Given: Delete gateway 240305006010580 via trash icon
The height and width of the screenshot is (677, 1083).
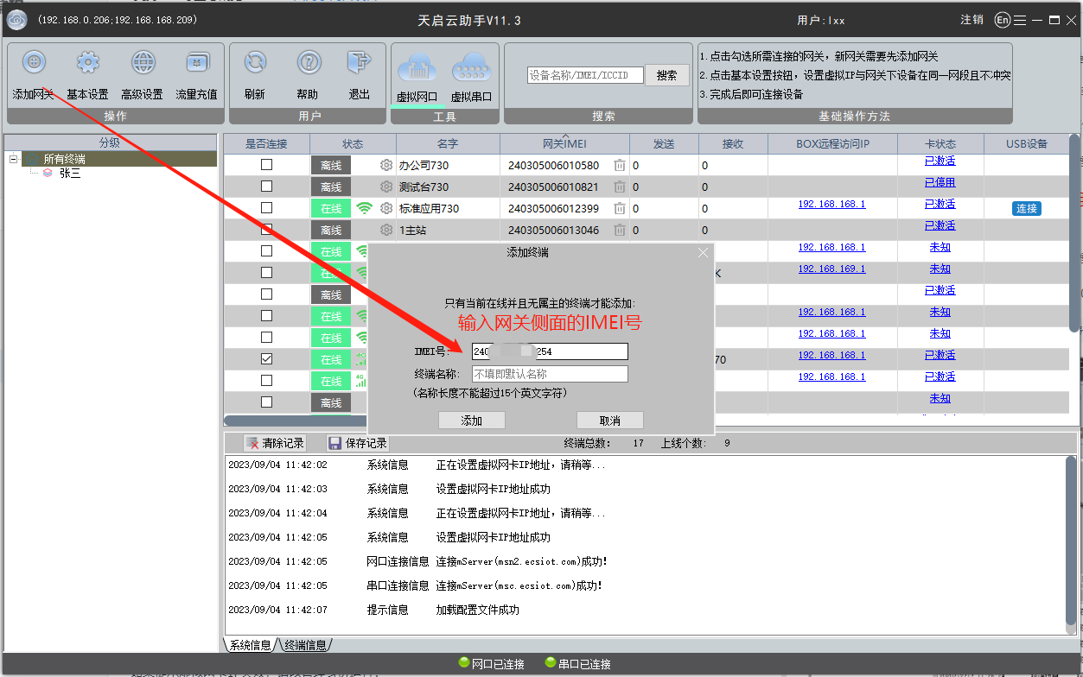Looking at the screenshot, I should pyautogui.click(x=620, y=165).
